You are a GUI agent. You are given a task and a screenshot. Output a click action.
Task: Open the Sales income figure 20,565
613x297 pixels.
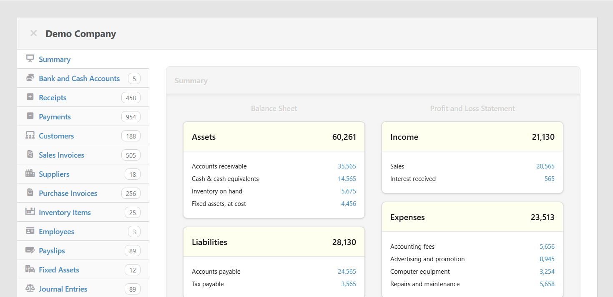point(545,166)
